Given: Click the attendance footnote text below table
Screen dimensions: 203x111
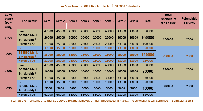Looking at the screenshot, I should pyautogui.click(x=100, y=101).
